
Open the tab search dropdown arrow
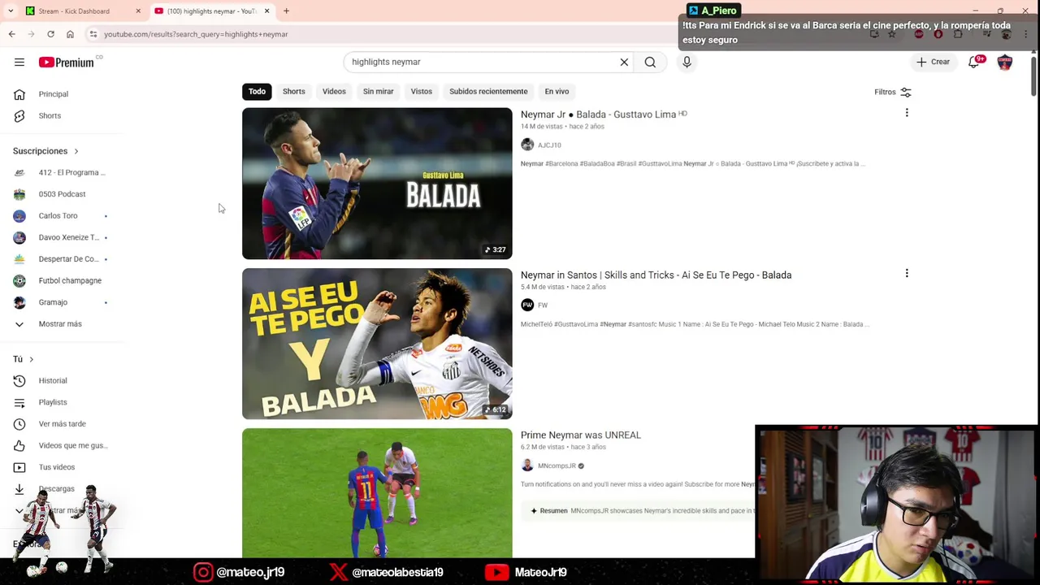coord(10,11)
